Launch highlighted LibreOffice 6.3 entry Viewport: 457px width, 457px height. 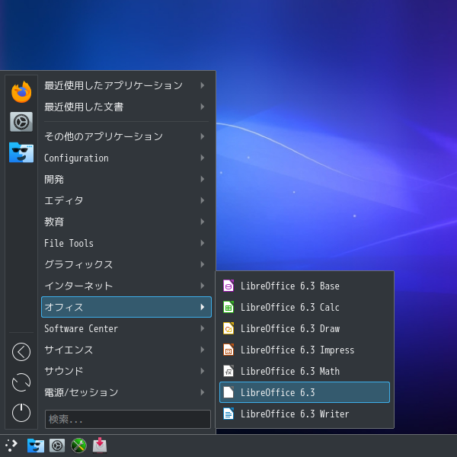(305, 392)
